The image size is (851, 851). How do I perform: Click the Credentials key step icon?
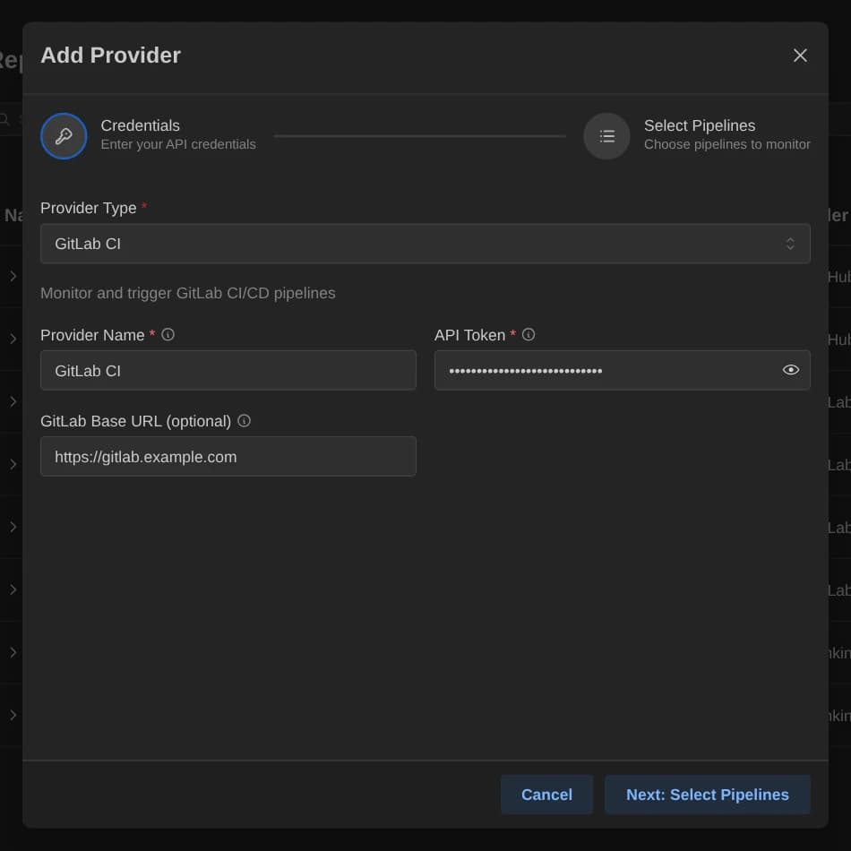(x=64, y=135)
